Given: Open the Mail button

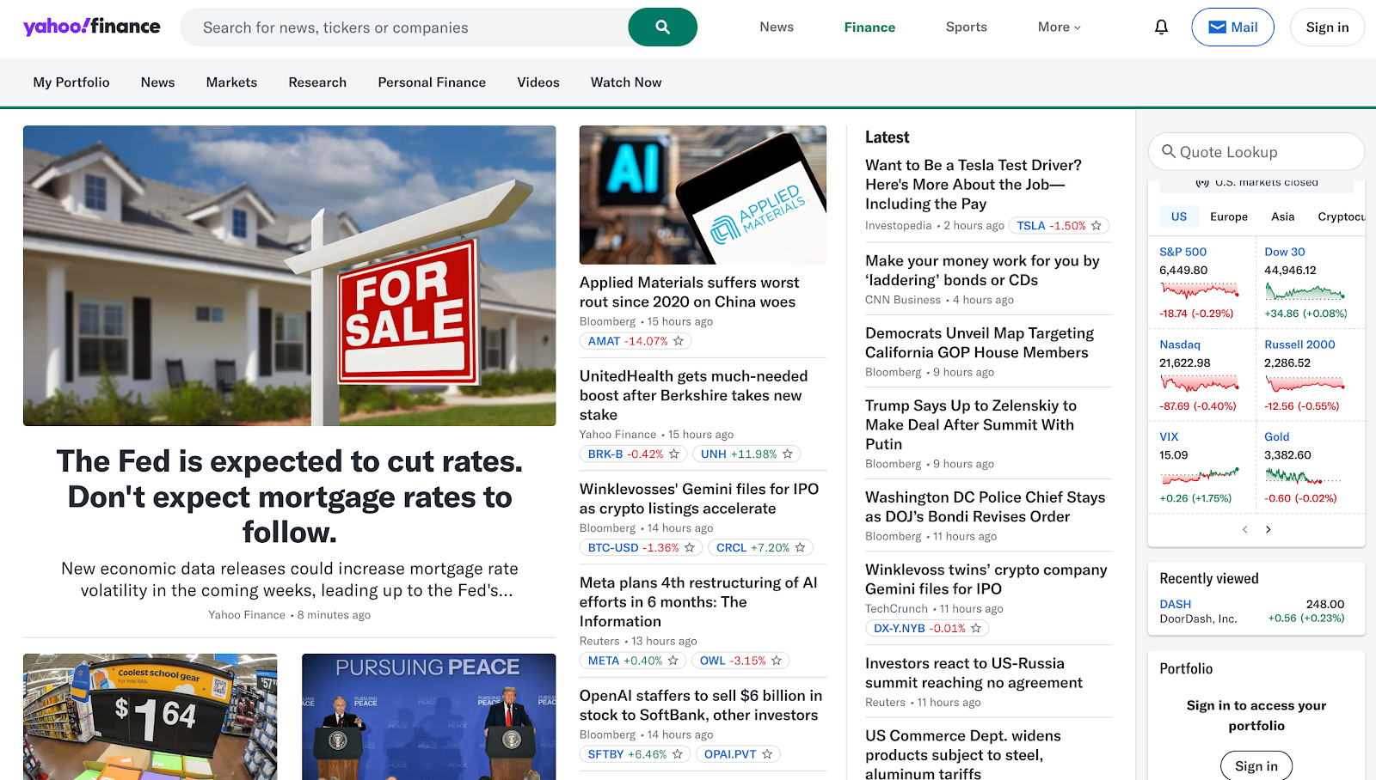Looking at the screenshot, I should [1232, 27].
